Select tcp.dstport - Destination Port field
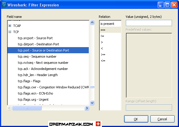The height and width of the screenshot is (127, 179). [38, 44]
